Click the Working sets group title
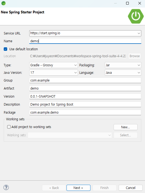 click(x=15, y=119)
